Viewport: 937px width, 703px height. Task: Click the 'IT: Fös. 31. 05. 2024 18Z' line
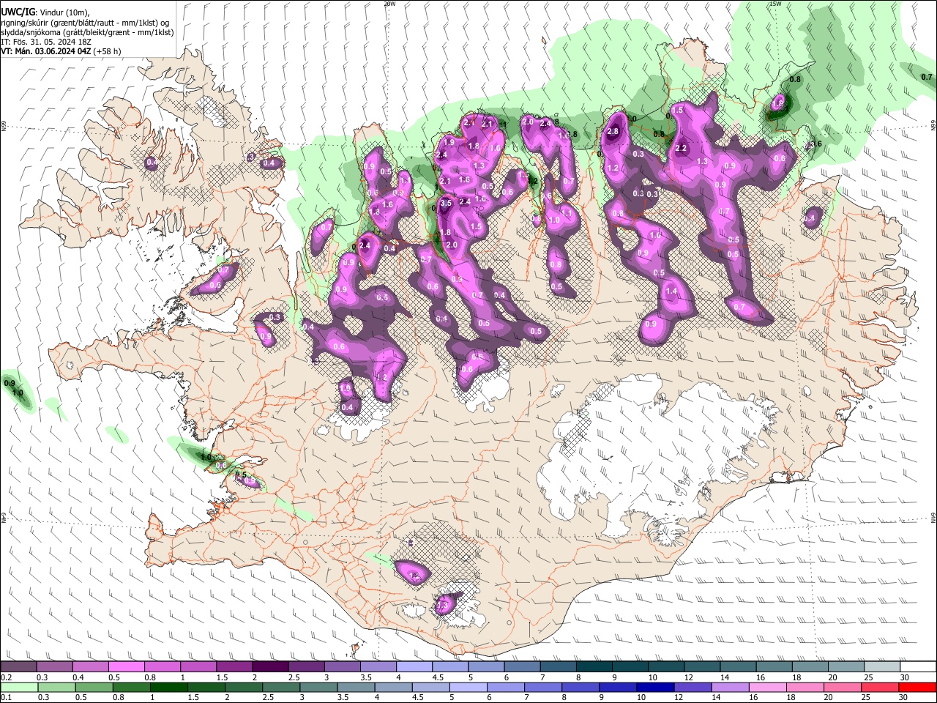pyautogui.click(x=46, y=42)
